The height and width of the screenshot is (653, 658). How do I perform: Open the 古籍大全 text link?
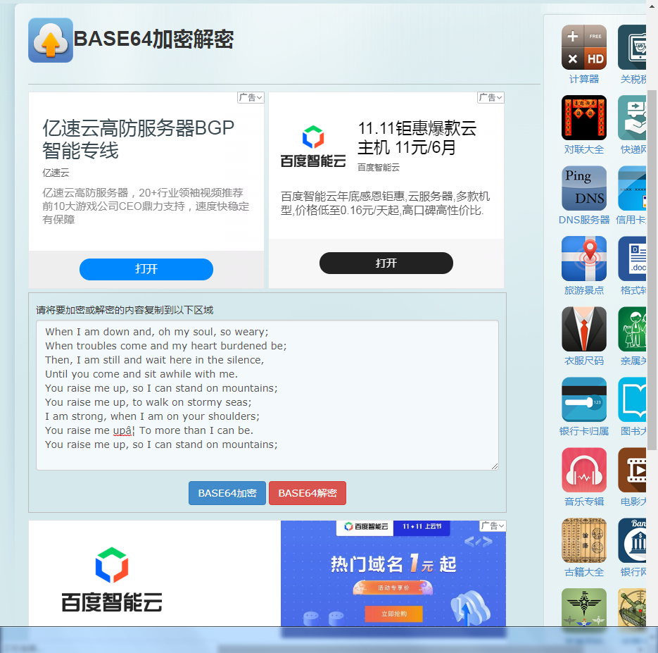[x=583, y=572]
